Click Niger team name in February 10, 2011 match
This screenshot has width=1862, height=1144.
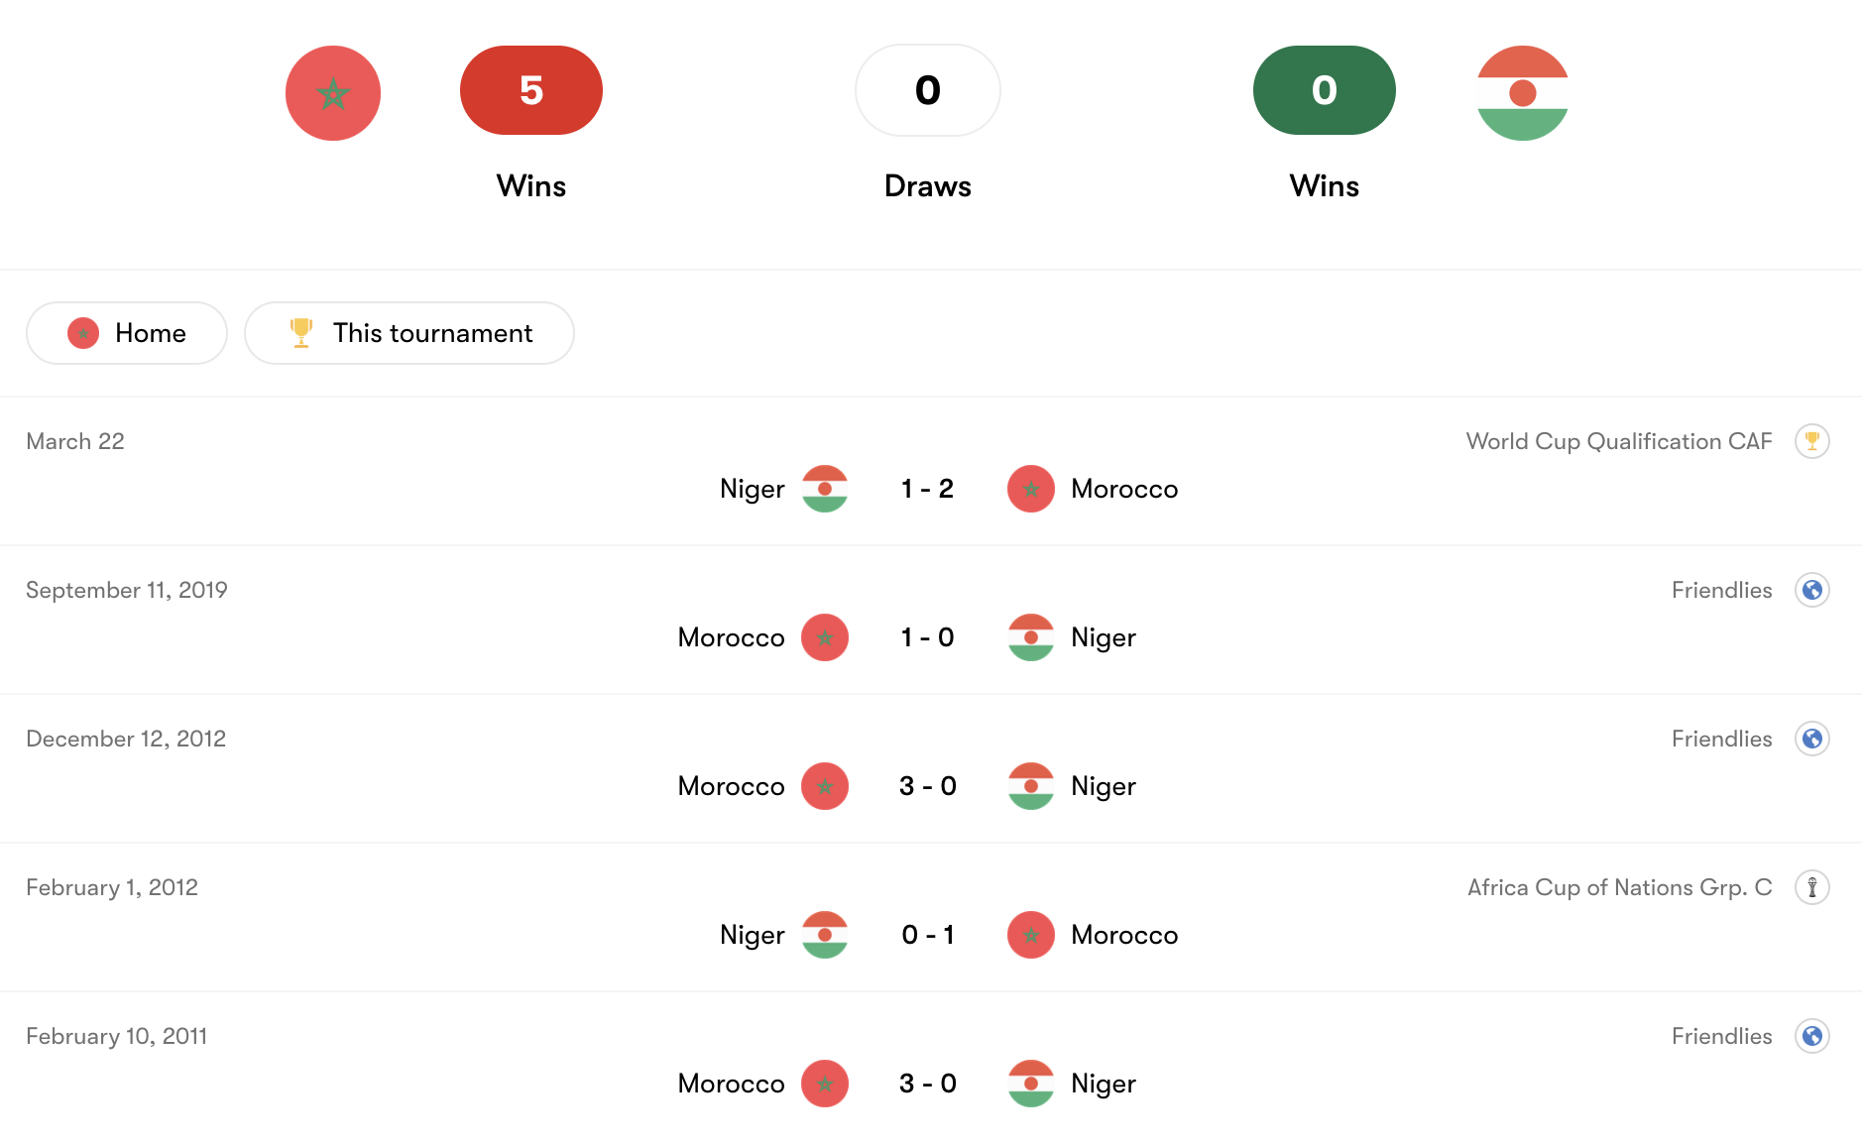1103,1084
